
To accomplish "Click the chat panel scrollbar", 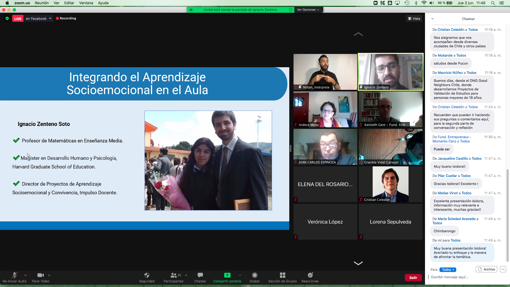I will pos(508,215).
